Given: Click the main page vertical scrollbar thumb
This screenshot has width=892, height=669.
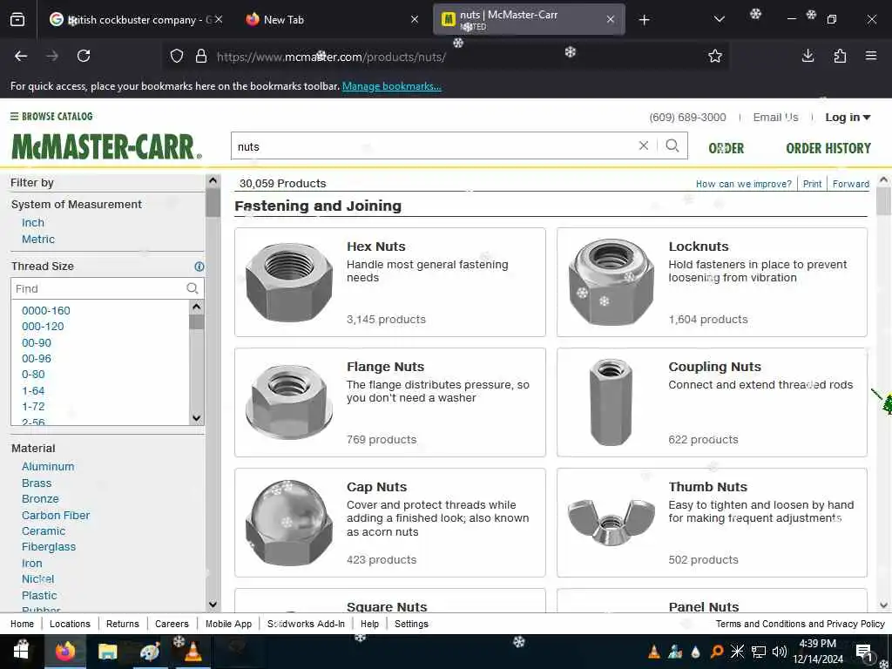Looking at the screenshot, I should click(883, 201).
